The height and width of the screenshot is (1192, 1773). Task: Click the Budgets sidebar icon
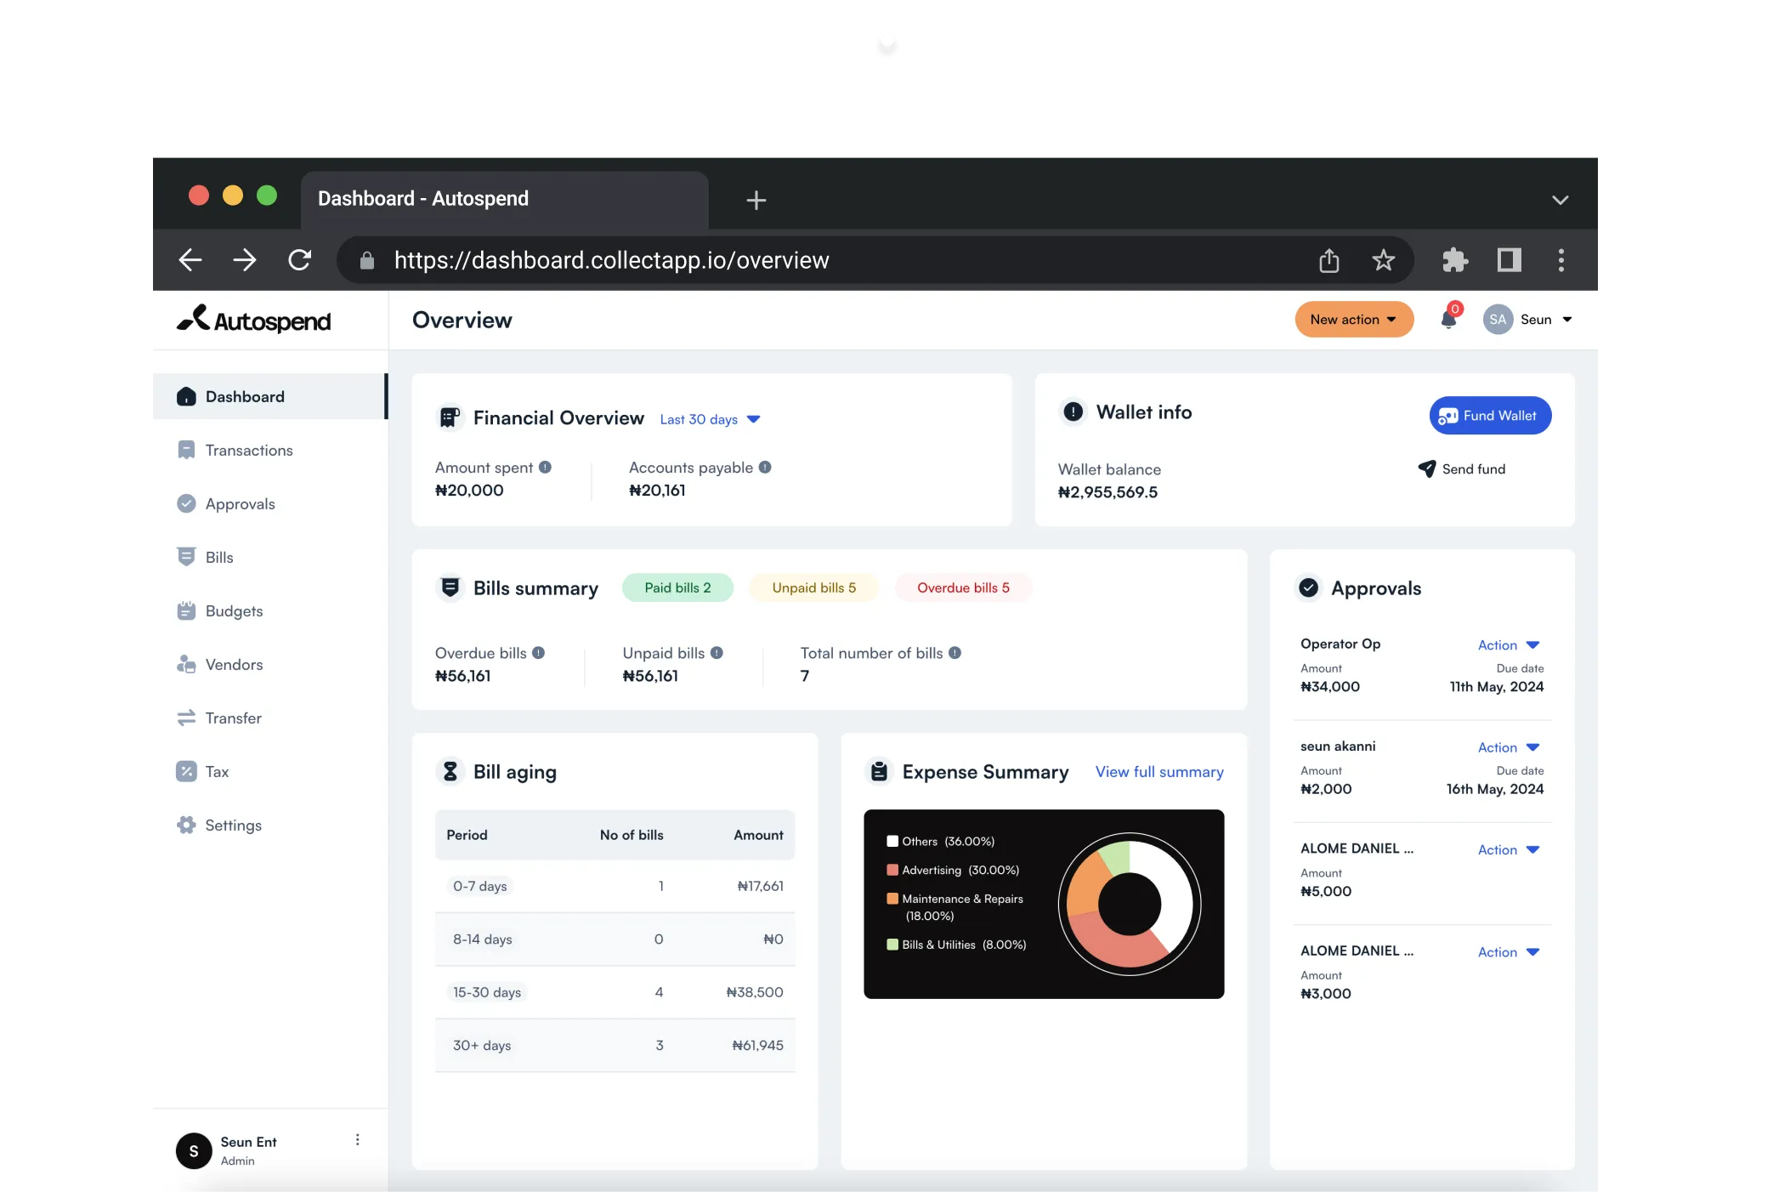[186, 610]
